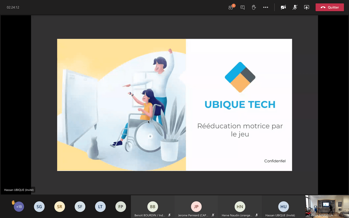The image size is (349, 218).
Task: Click the meeting timer 02:24:12
Action: [x=13, y=7]
